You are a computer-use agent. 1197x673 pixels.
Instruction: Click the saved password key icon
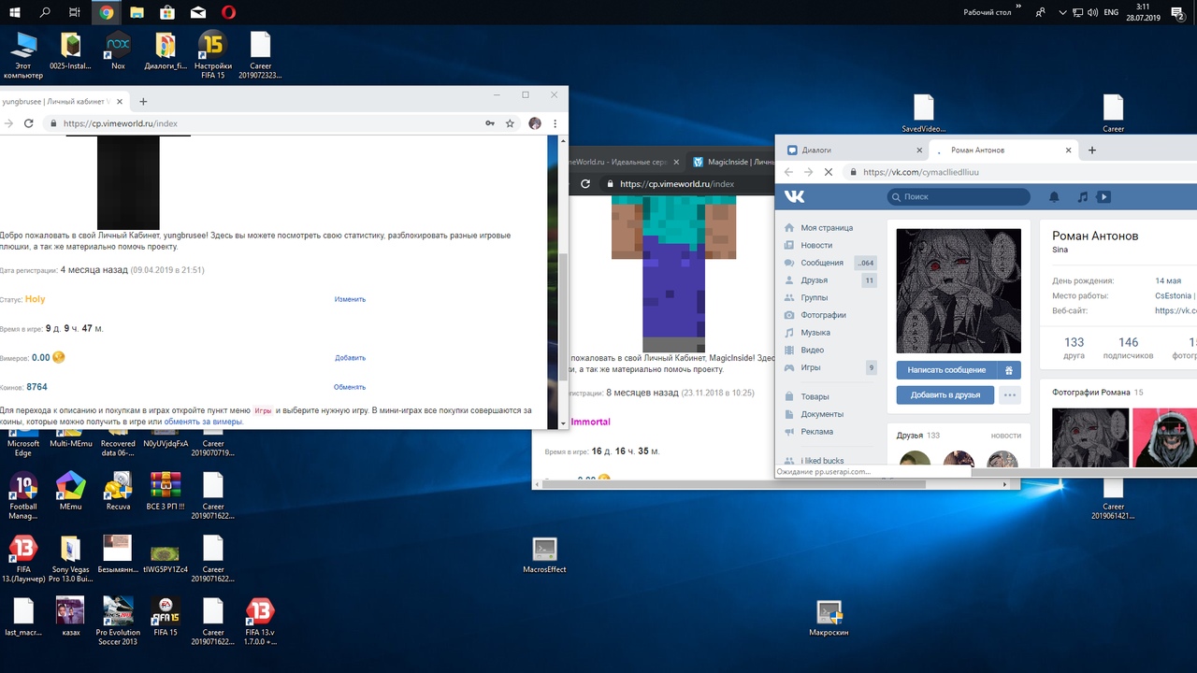(490, 123)
